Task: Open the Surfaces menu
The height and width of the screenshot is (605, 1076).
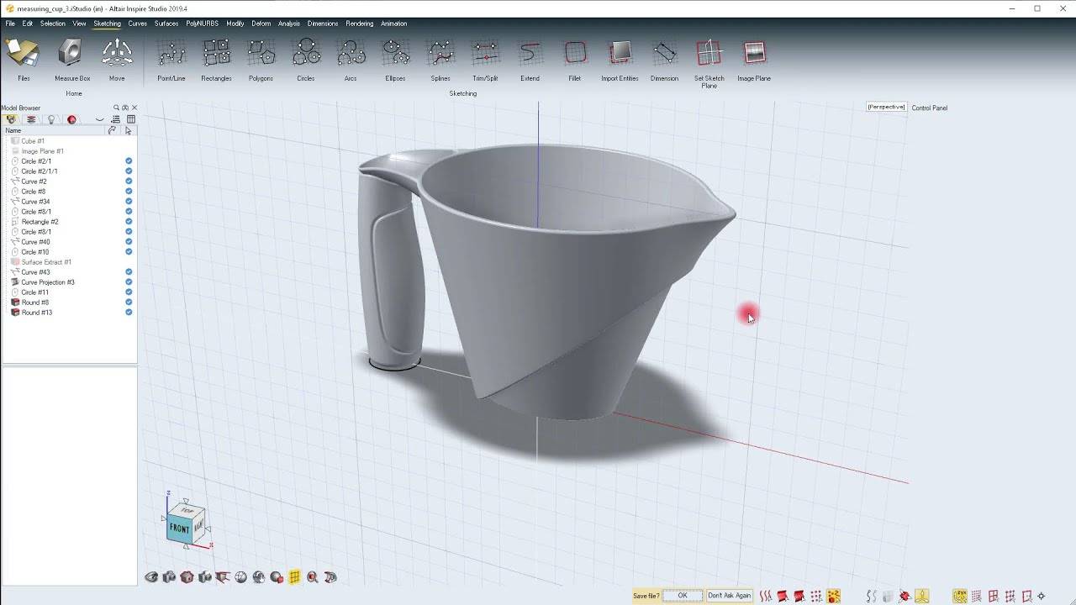Action: [x=166, y=24]
